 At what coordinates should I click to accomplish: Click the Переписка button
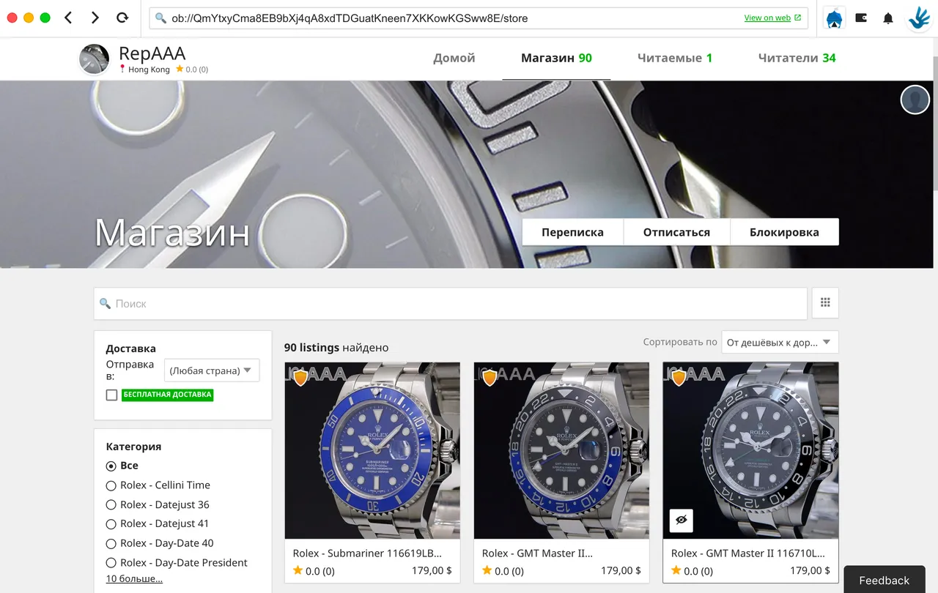tap(572, 232)
